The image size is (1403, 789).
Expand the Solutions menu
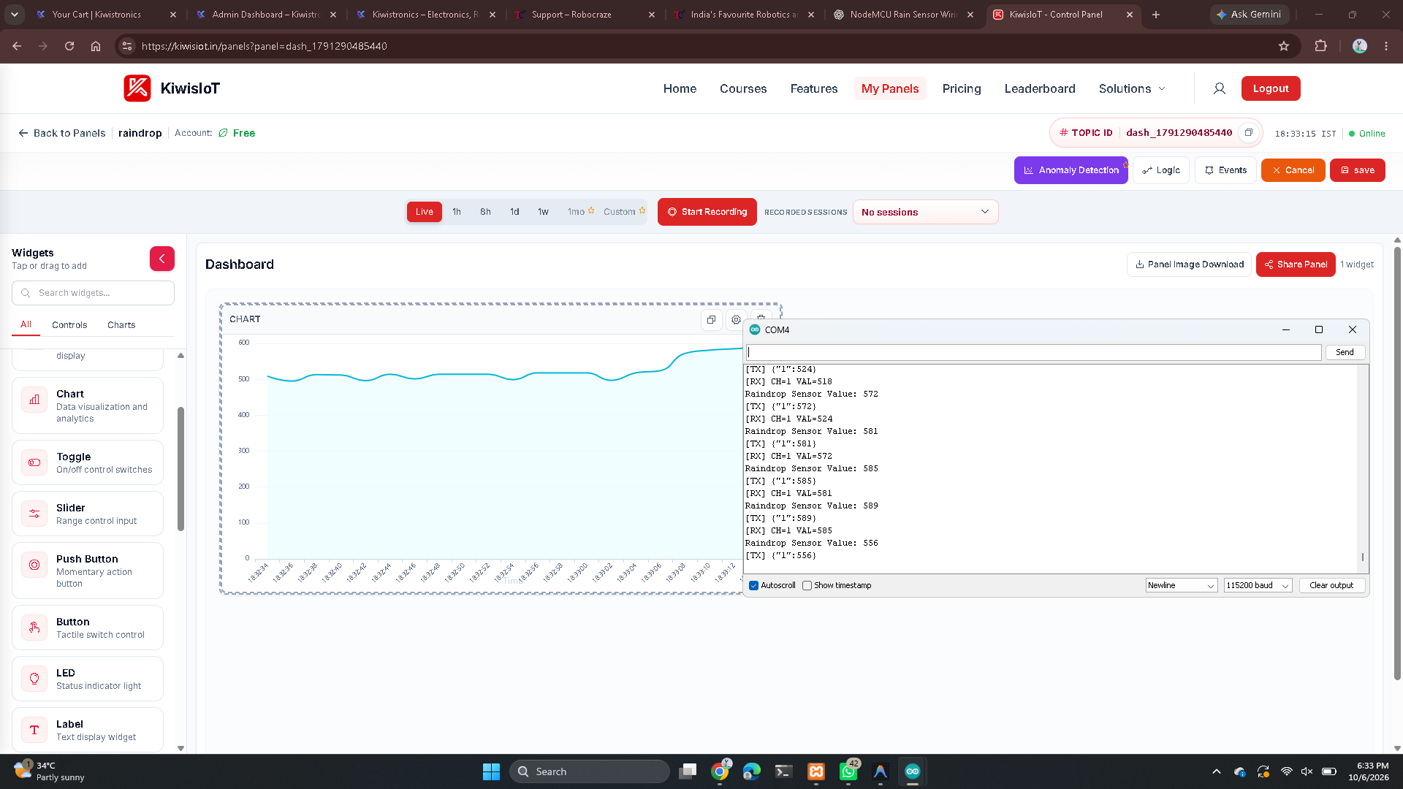click(x=1132, y=88)
